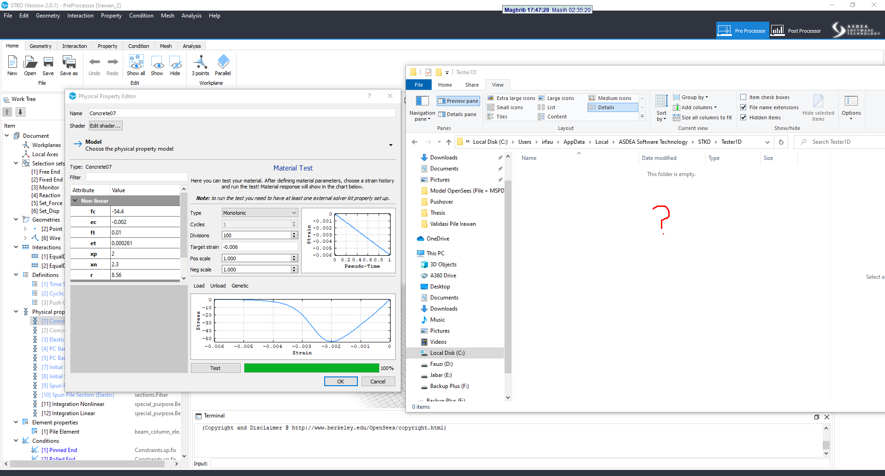Refresh the Tester1D folder view

click(x=781, y=142)
